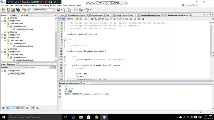Click the Stop Macro Recording icon

coord(135,19)
